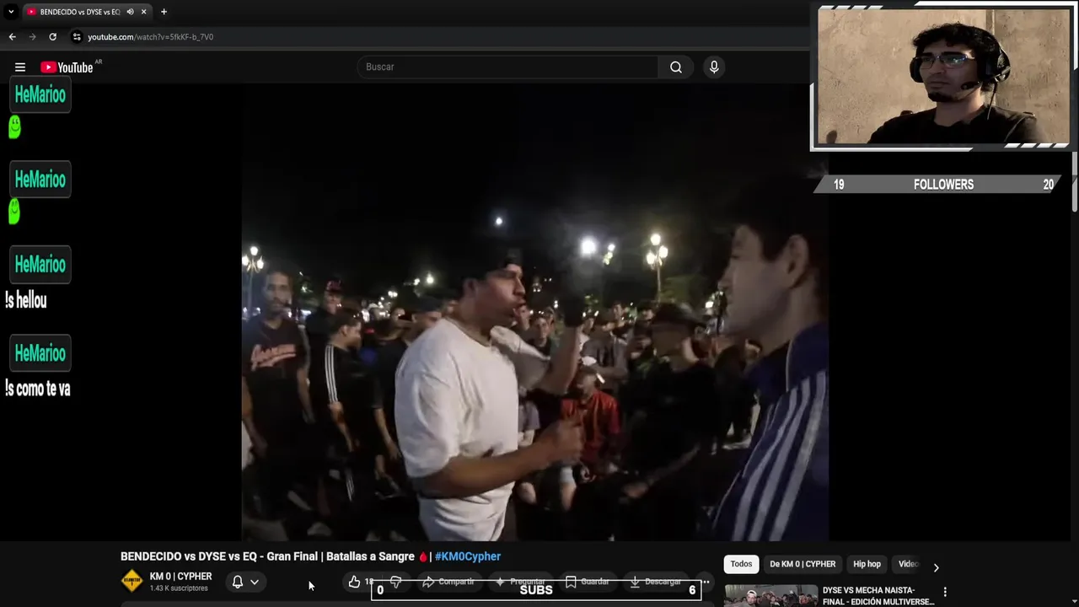Select the Todos filter chip
The width and height of the screenshot is (1079, 607).
pyautogui.click(x=741, y=564)
